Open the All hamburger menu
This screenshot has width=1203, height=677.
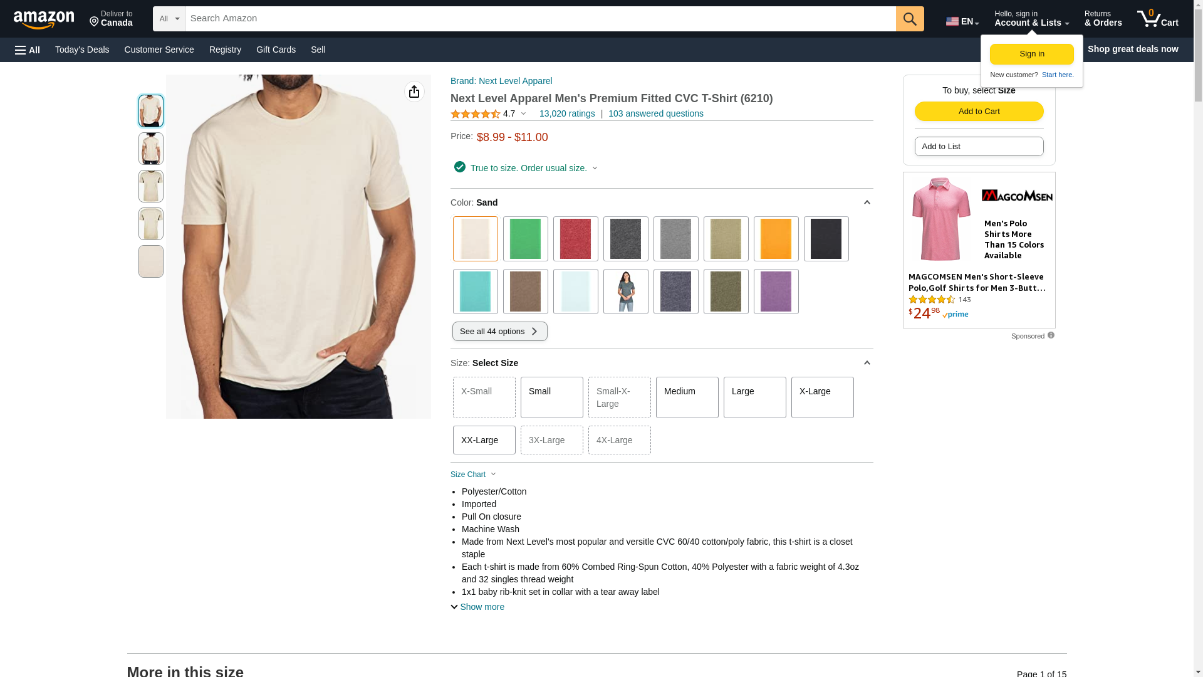[28, 50]
